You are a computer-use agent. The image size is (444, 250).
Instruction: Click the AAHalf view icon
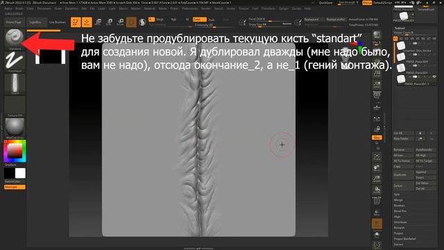point(377,84)
